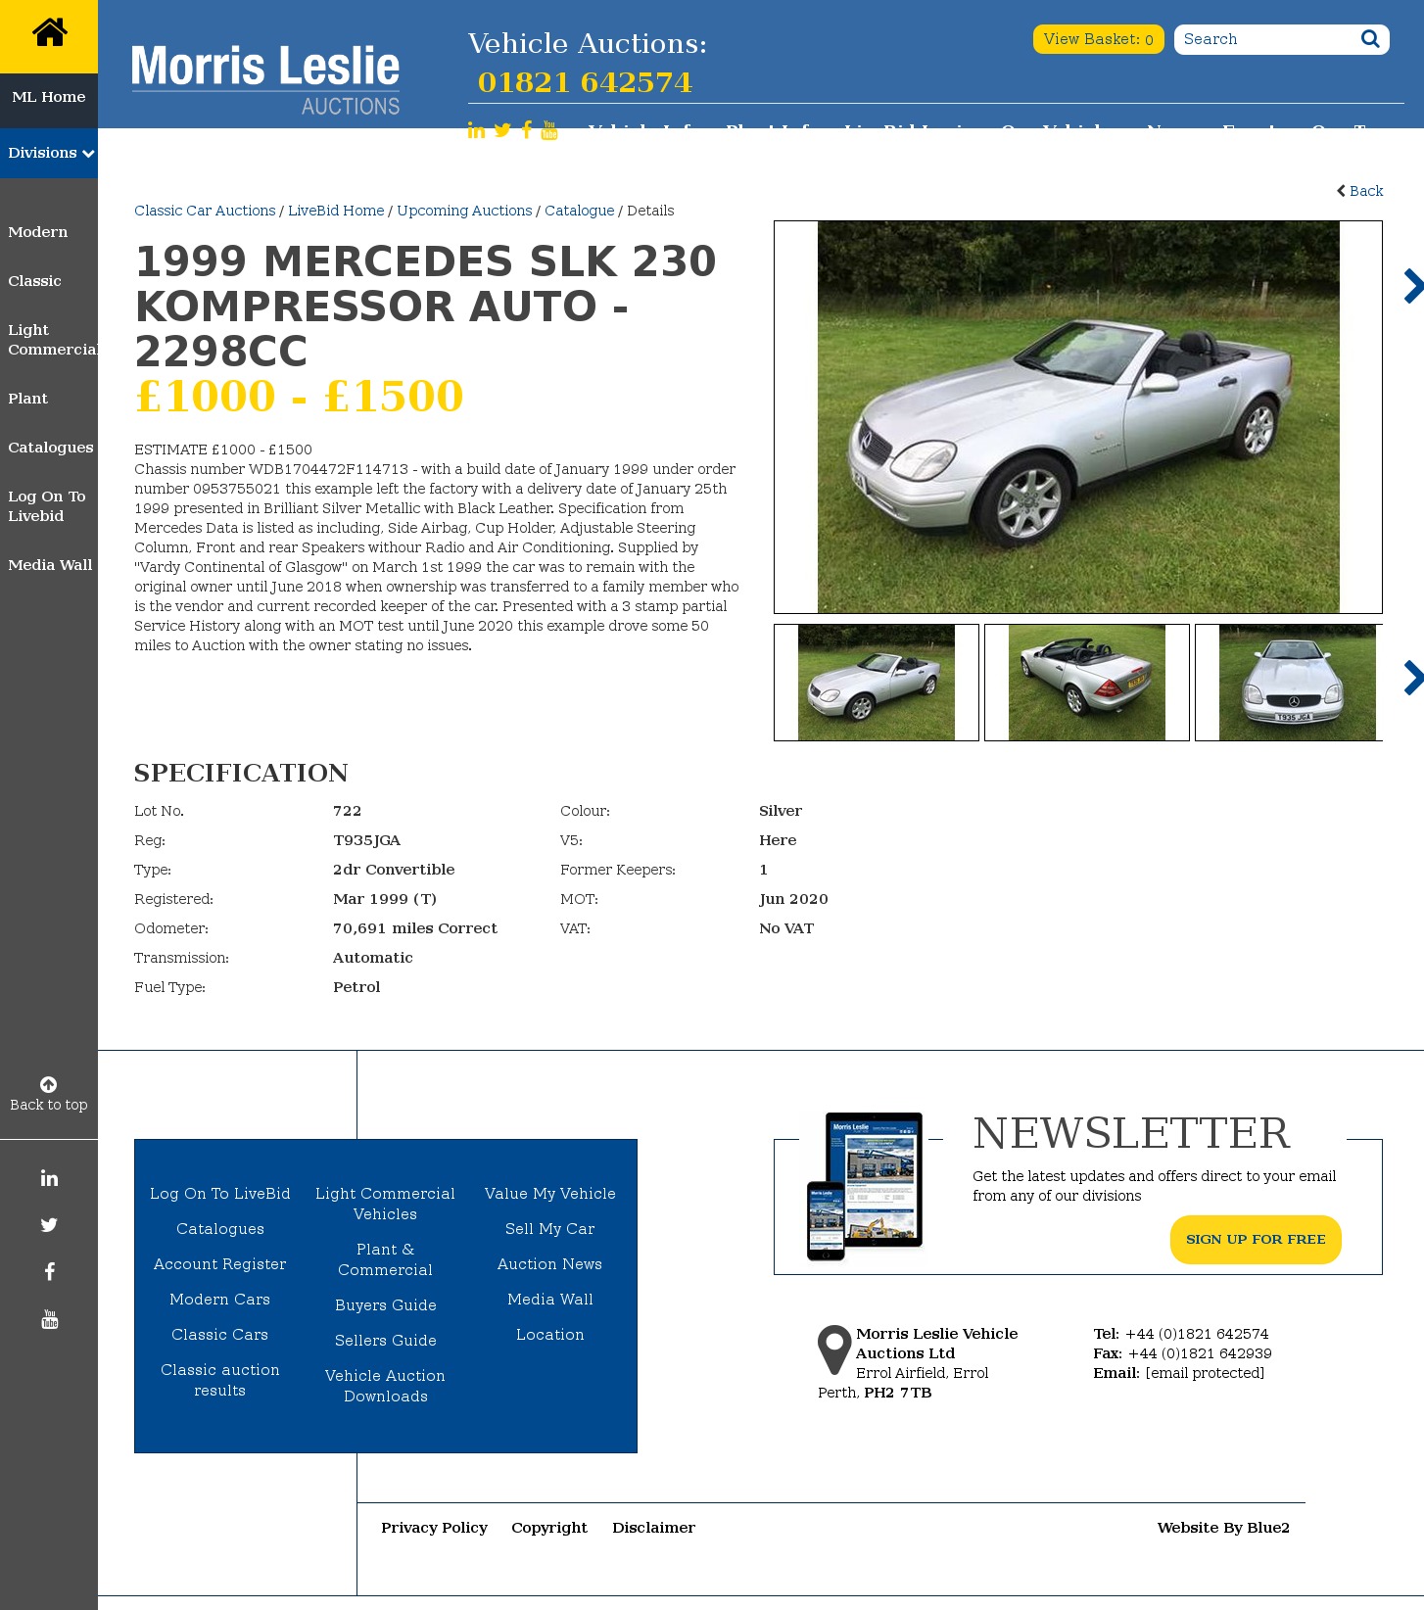
Task: Open Log On To Livebid sidebar item
Action: (47, 506)
